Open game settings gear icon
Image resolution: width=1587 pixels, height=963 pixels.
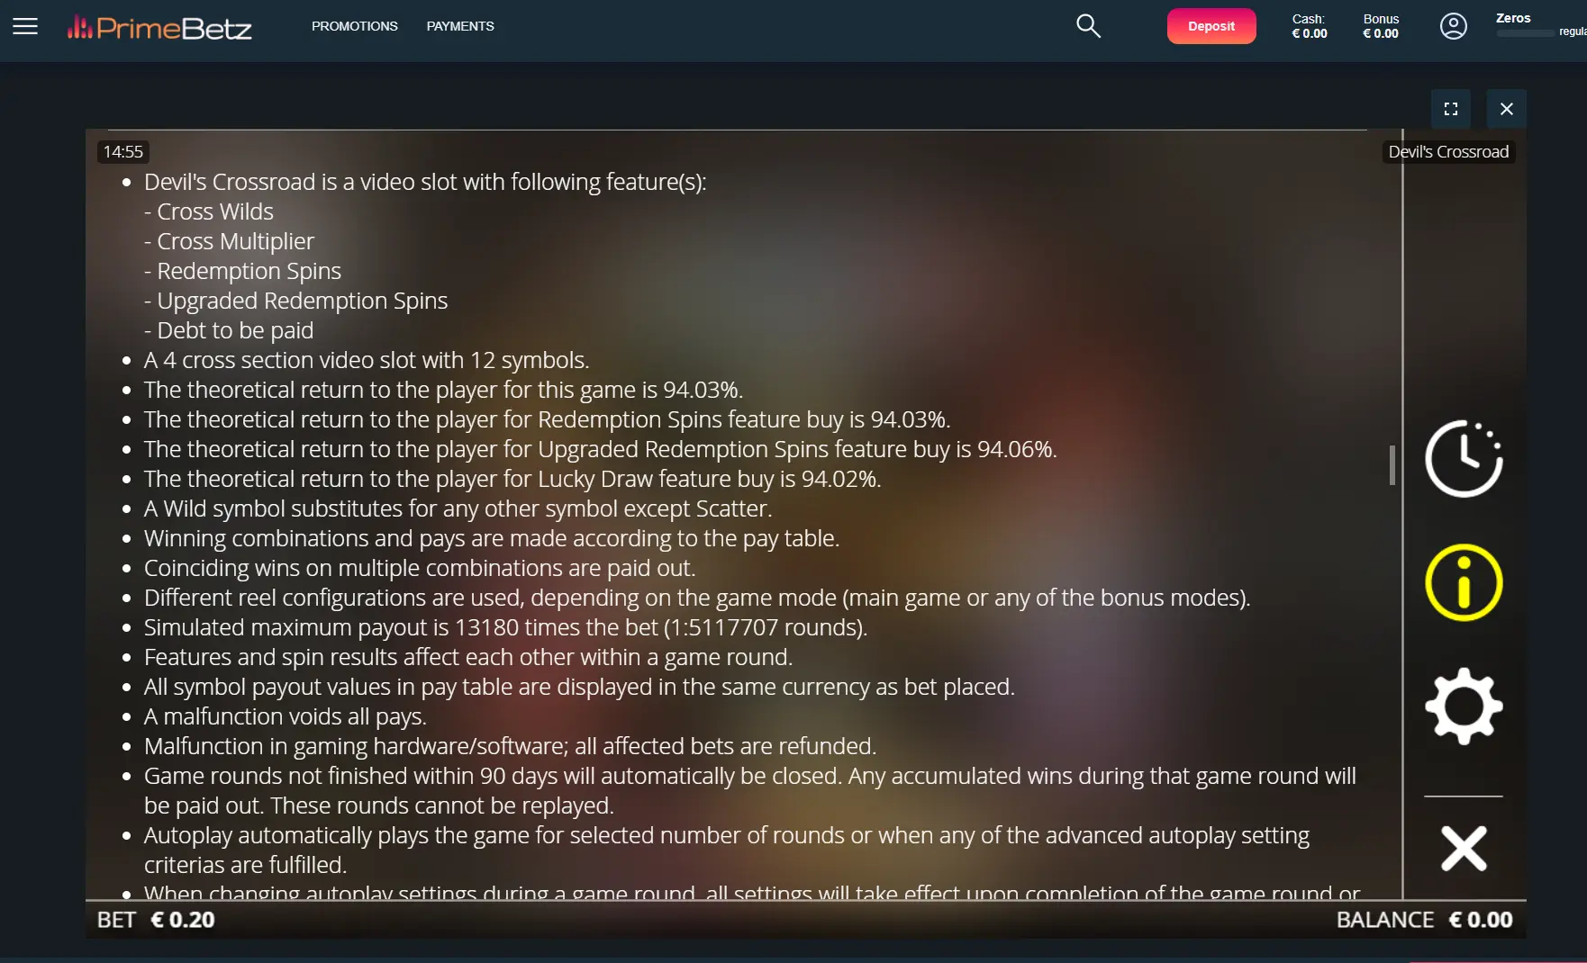[x=1464, y=706]
